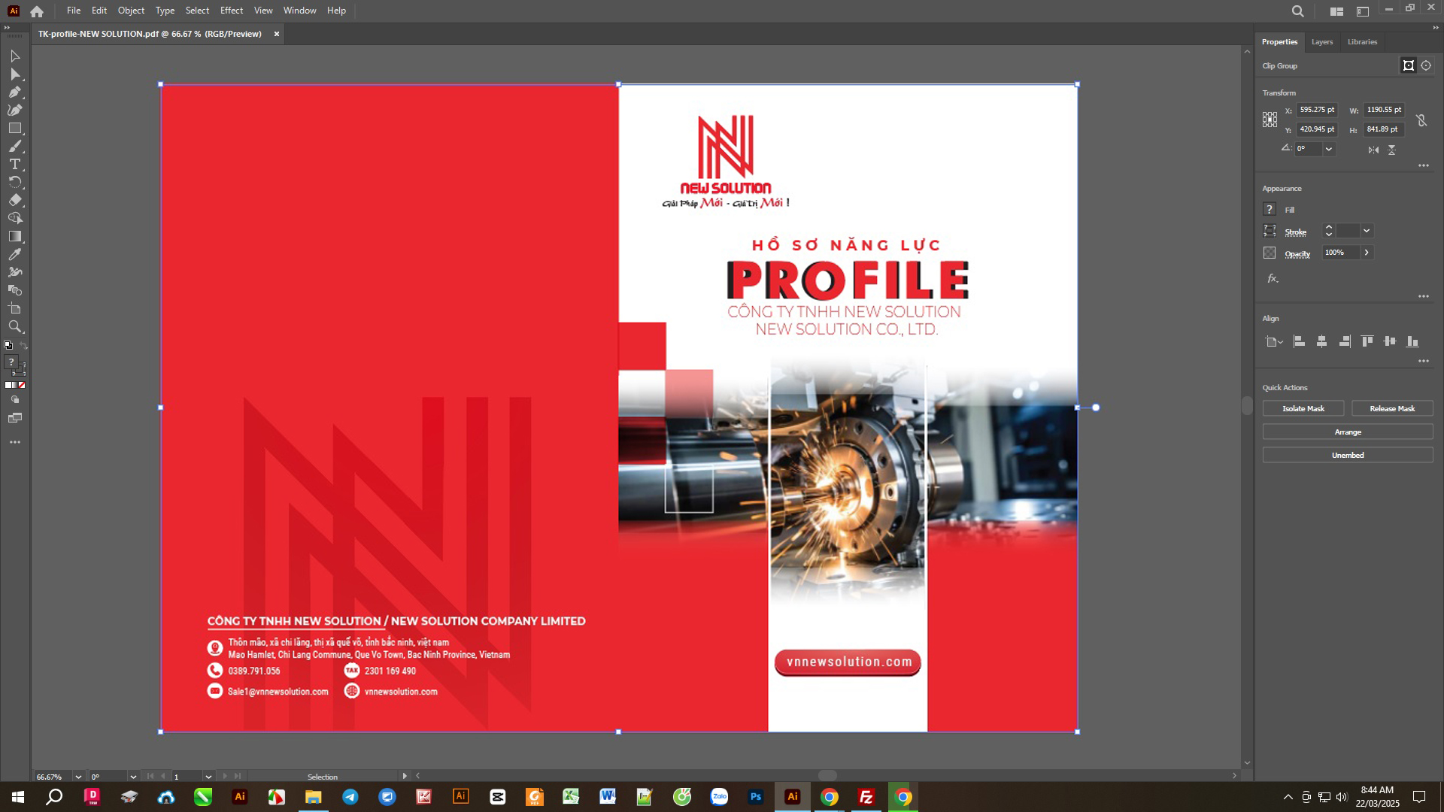
Task: Select the Eraser tool
Action: (14, 201)
